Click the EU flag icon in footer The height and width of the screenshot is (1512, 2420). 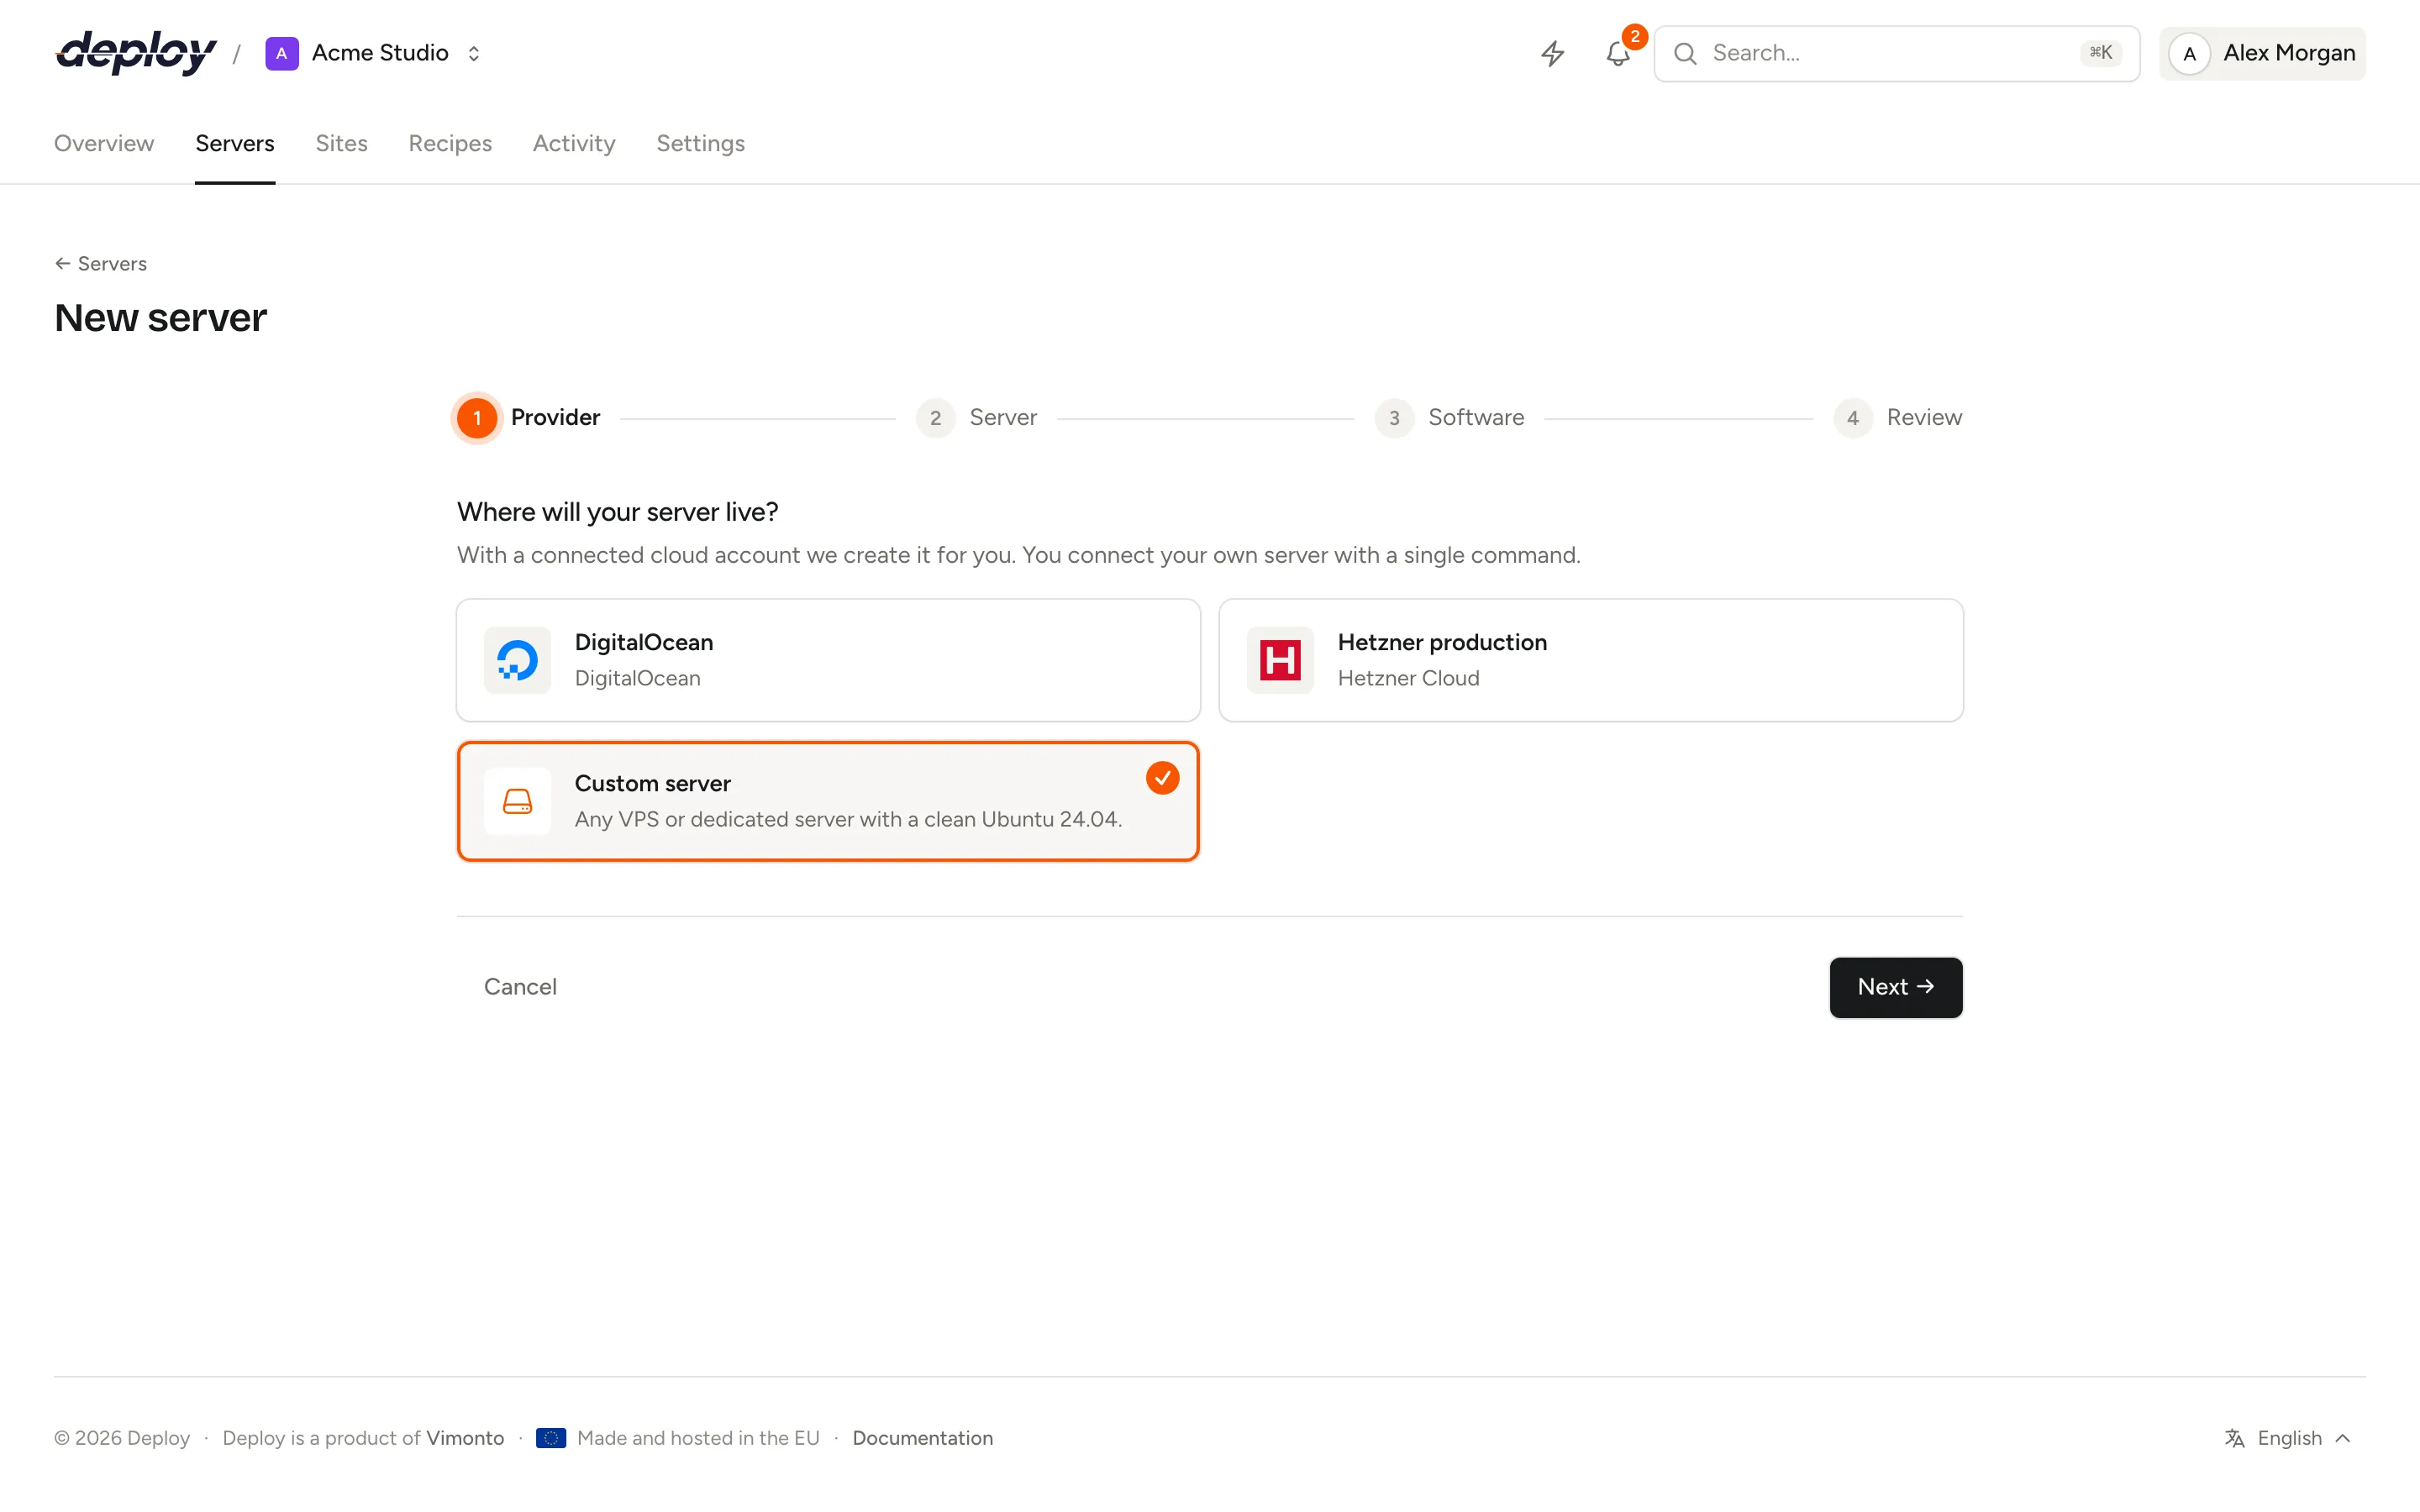551,1438
